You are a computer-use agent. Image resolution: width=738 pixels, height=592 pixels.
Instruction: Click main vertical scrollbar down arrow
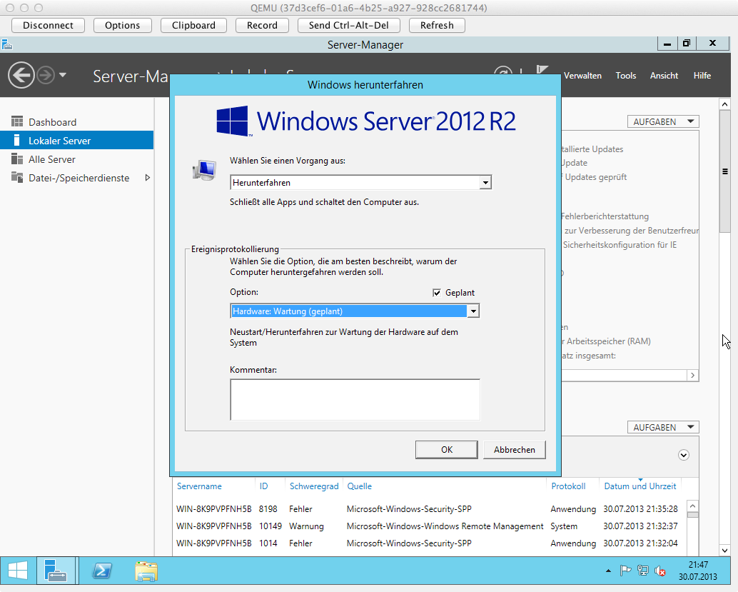click(x=724, y=550)
